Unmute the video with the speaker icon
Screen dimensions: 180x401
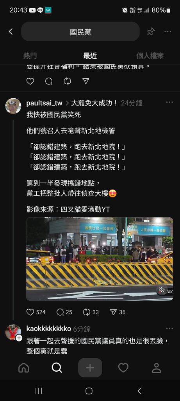(162, 290)
